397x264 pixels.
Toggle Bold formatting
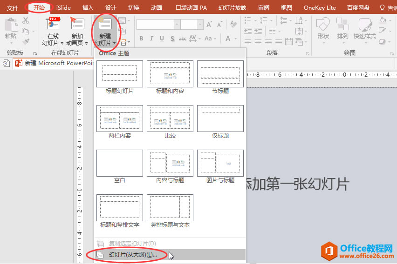(141, 39)
